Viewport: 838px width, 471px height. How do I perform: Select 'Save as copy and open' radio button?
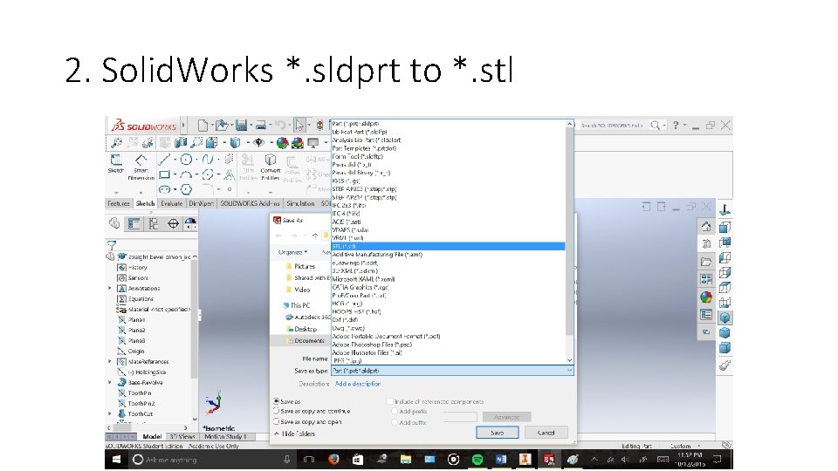[277, 421]
